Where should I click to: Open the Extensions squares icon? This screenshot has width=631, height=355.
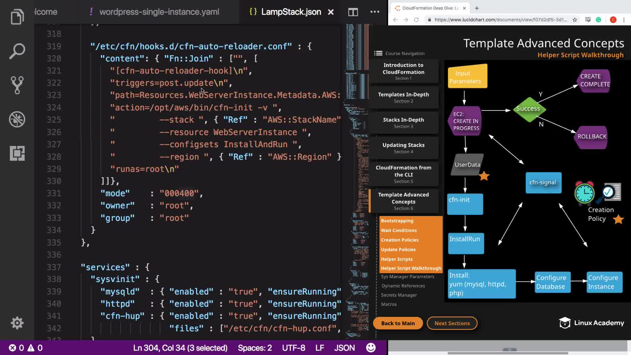[x=17, y=153]
